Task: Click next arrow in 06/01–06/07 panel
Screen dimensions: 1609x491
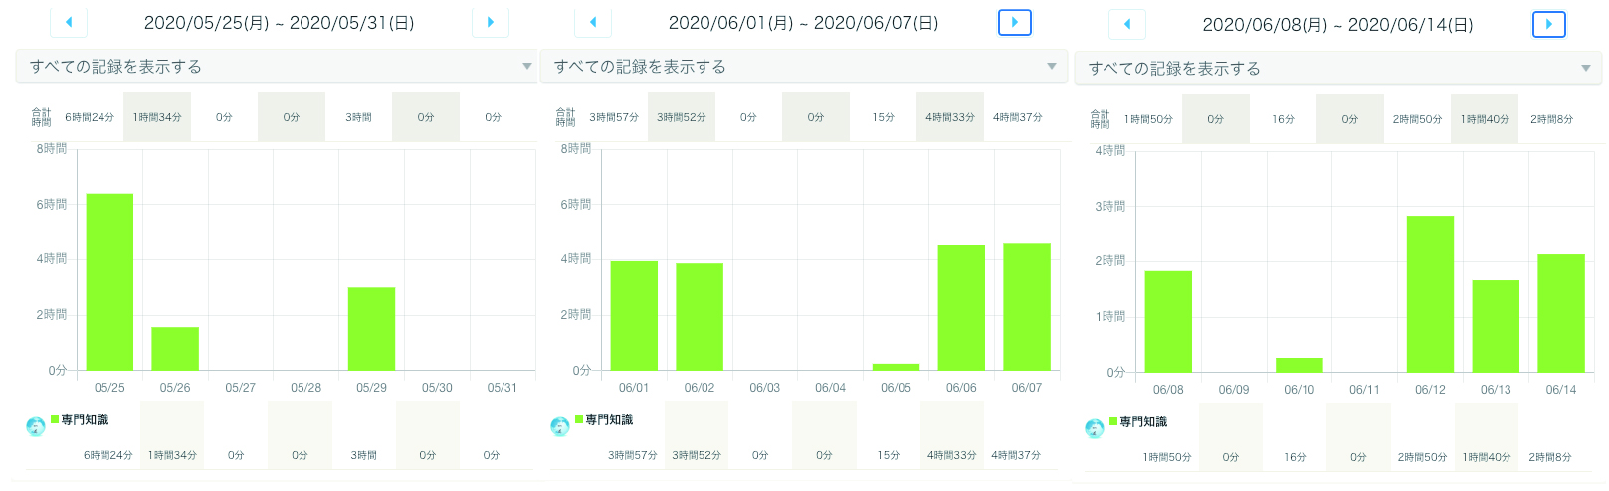Action: [x=1015, y=22]
